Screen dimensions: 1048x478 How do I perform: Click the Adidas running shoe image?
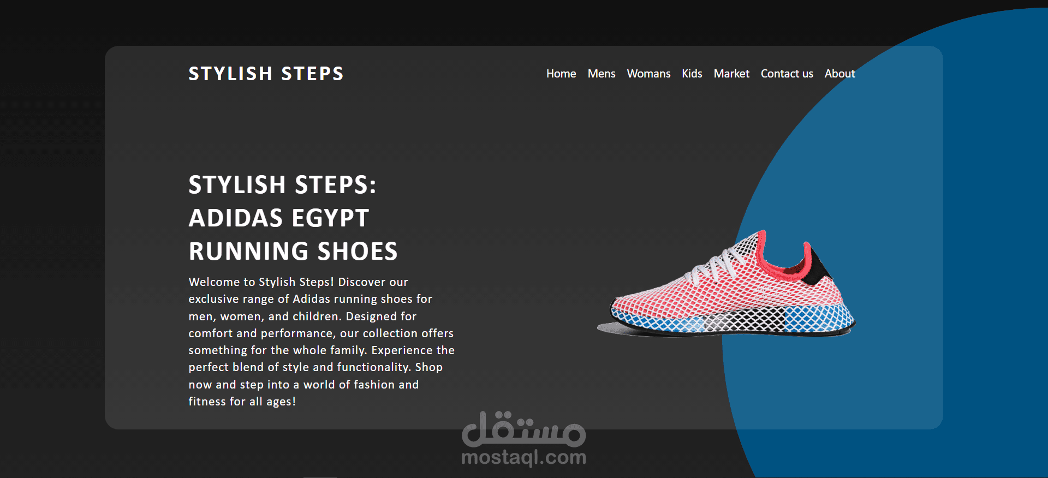tap(726, 284)
